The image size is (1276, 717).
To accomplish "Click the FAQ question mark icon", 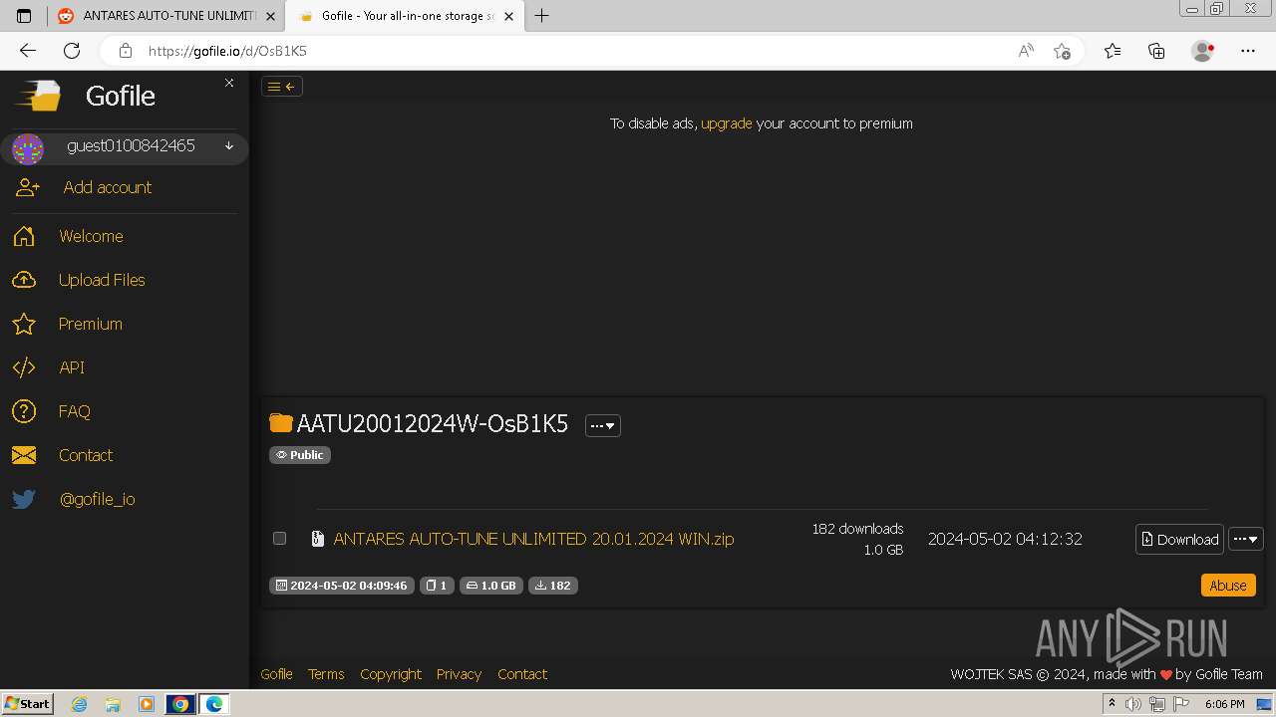I will coord(24,411).
